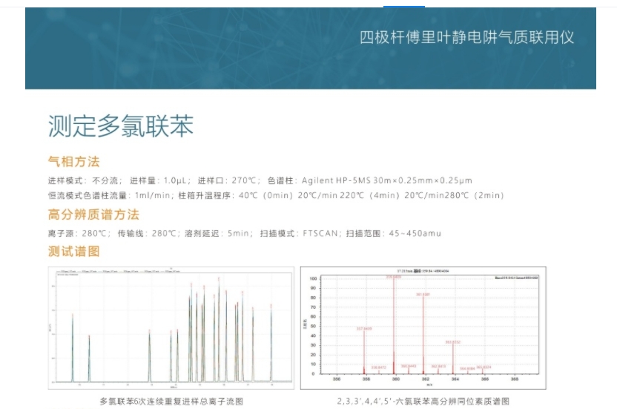Screen dimensions: 617x409
Task: Click the heading 测定多氯联苯
Action: coord(121,126)
